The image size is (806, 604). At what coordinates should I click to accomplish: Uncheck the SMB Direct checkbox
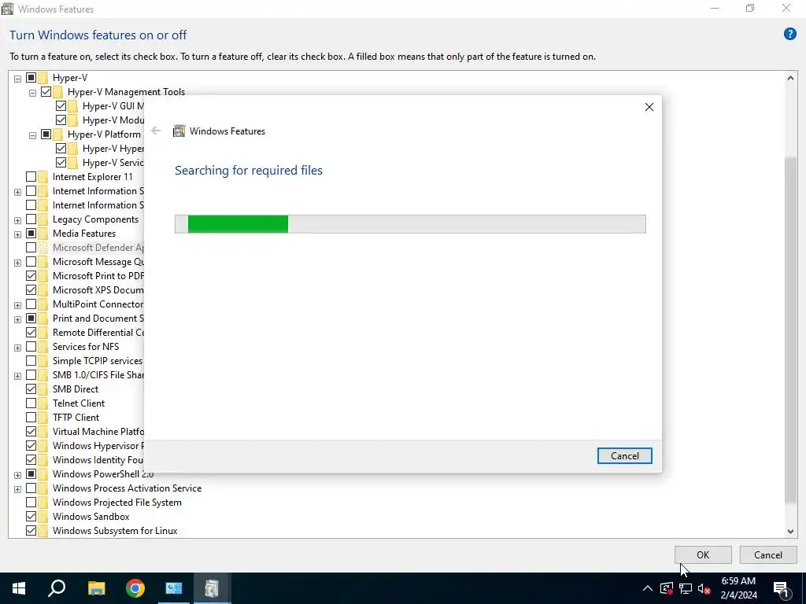pyautogui.click(x=31, y=389)
